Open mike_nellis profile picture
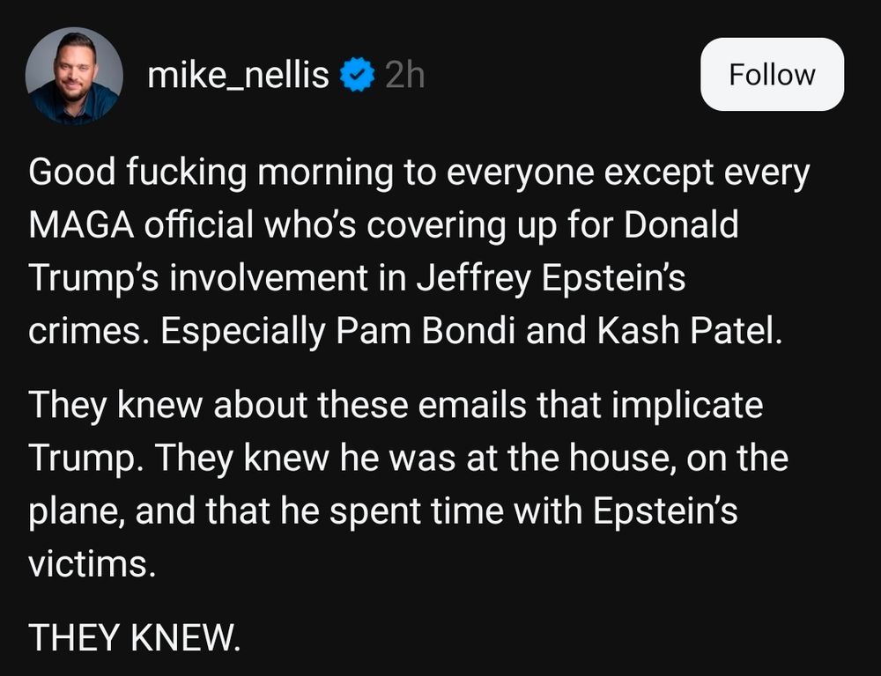Viewport: 881px width, 676px height. [74, 75]
